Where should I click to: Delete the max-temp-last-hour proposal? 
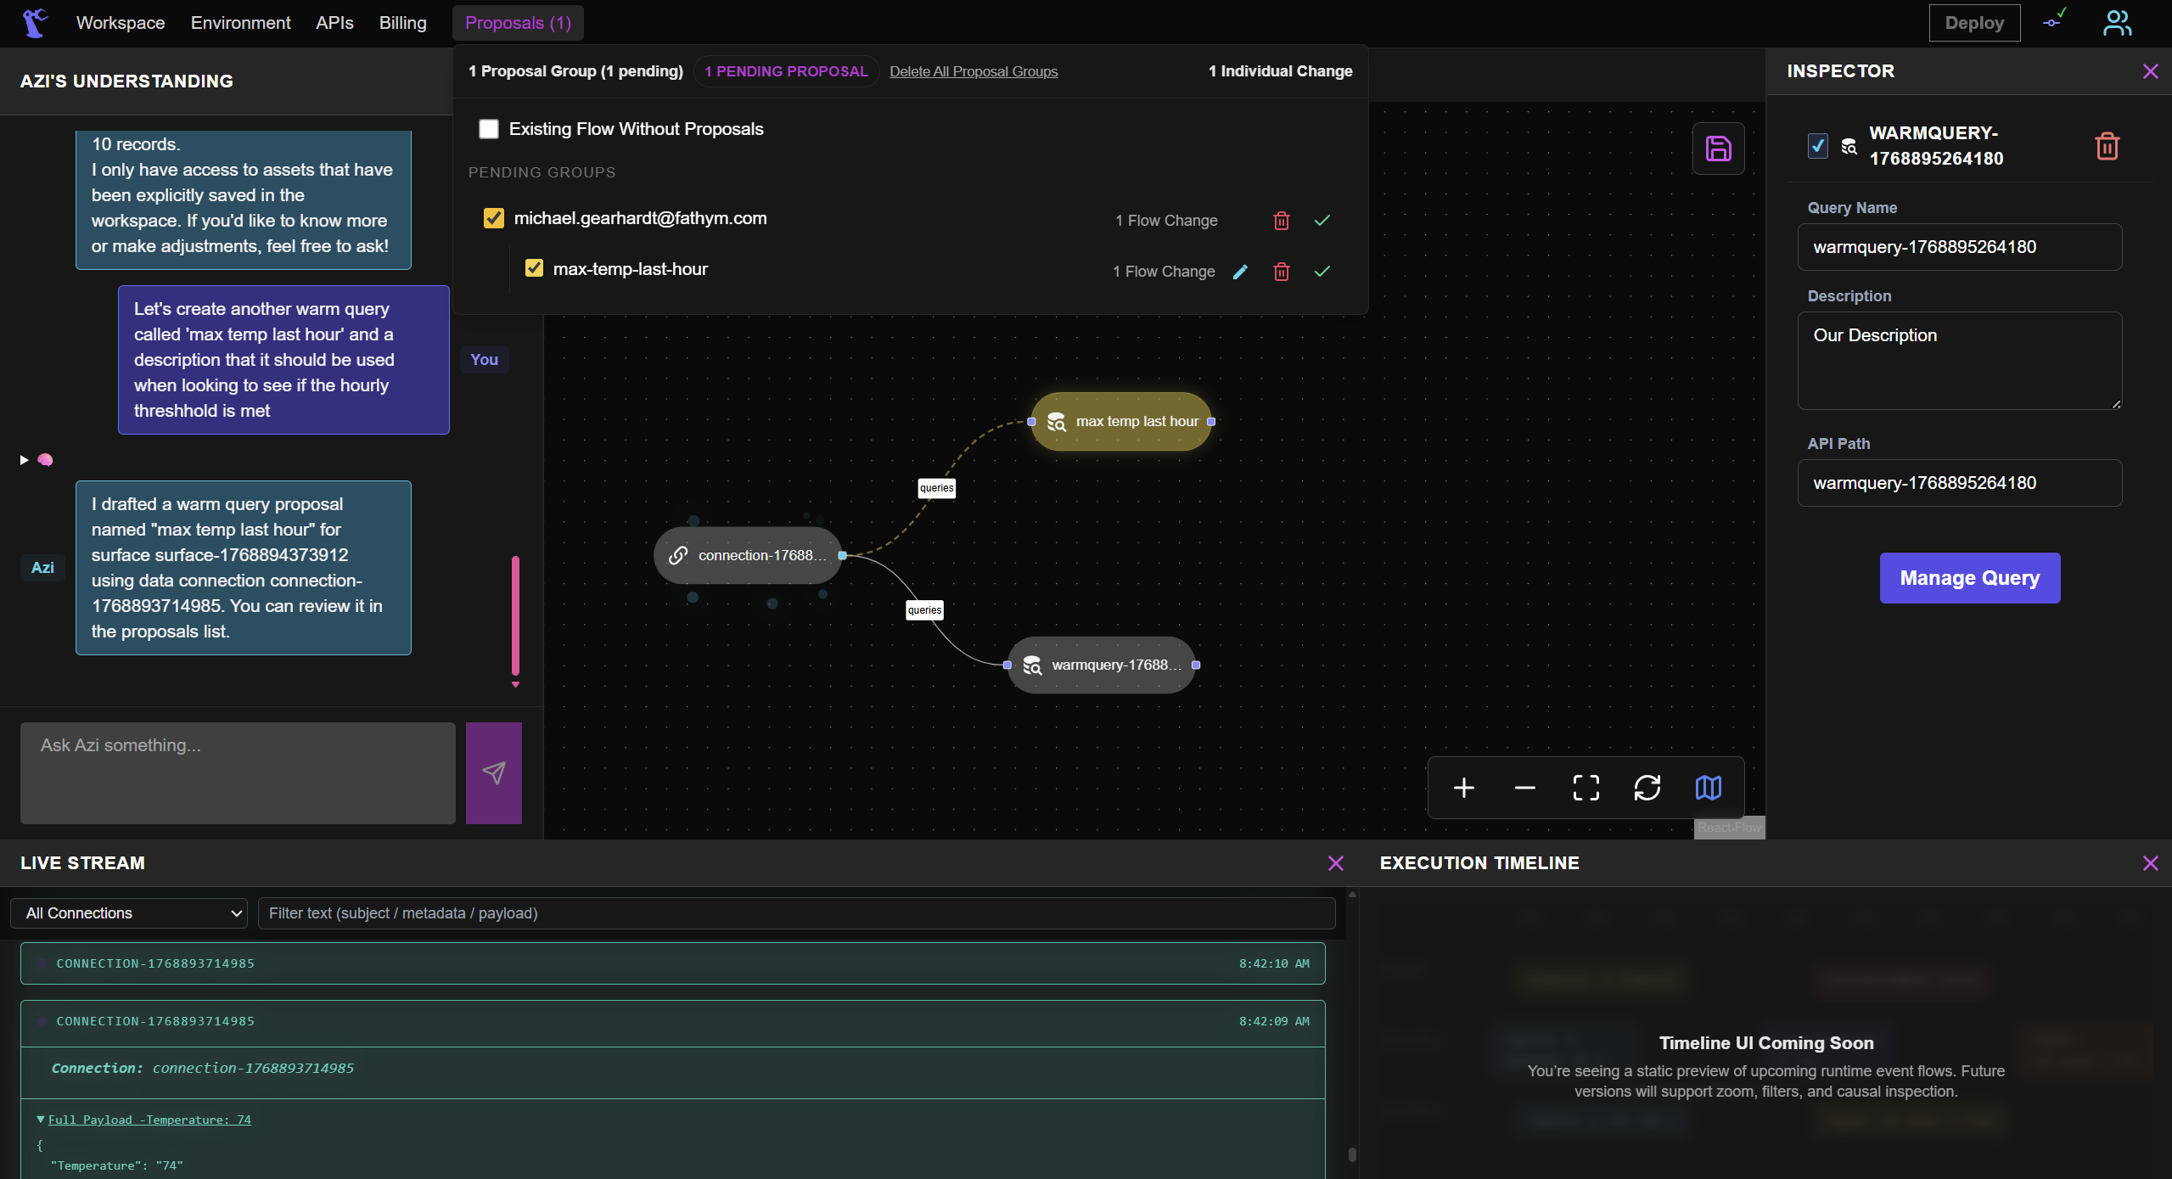point(1282,272)
